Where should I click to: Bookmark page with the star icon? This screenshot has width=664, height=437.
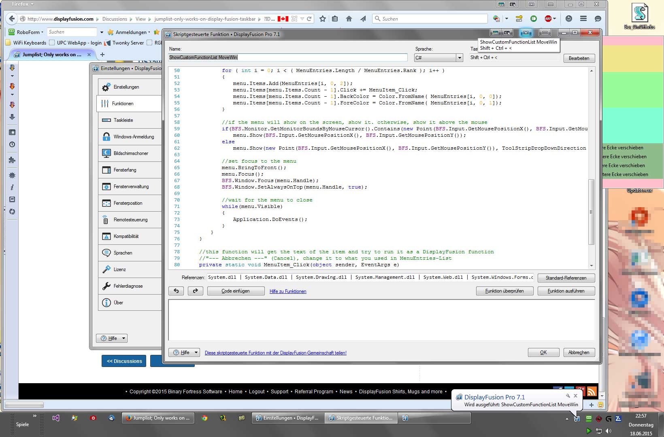click(x=322, y=19)
